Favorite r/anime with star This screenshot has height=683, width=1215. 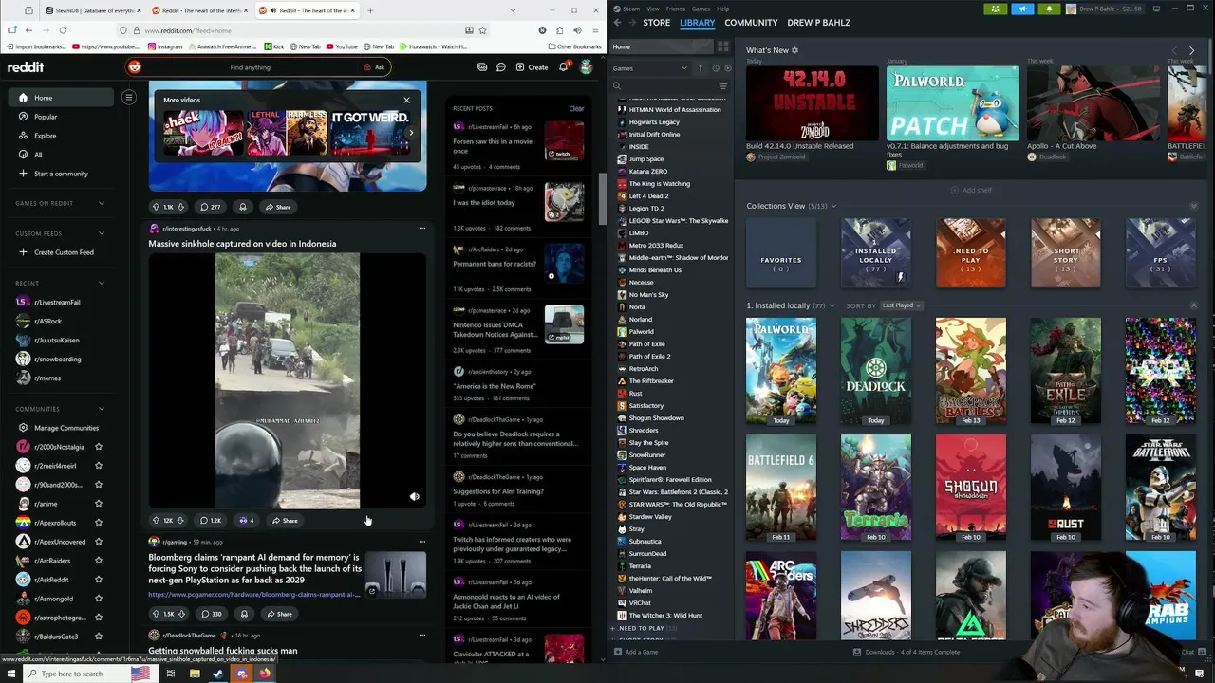98,504
